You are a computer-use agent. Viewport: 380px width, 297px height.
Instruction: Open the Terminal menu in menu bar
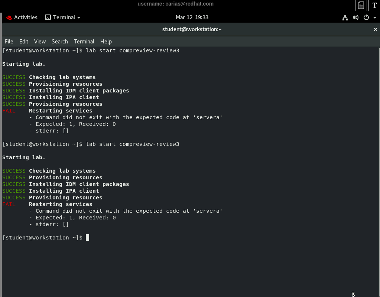click(84, 42)
